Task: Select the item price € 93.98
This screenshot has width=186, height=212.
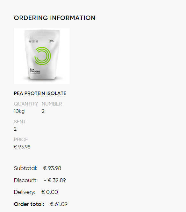Action: (x=22, y=147)
